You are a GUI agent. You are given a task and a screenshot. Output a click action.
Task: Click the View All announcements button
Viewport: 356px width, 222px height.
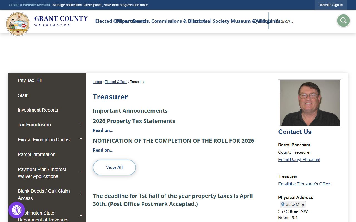point(114,167)
